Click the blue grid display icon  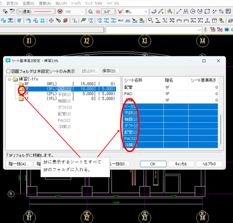click(x=227, y=30)
